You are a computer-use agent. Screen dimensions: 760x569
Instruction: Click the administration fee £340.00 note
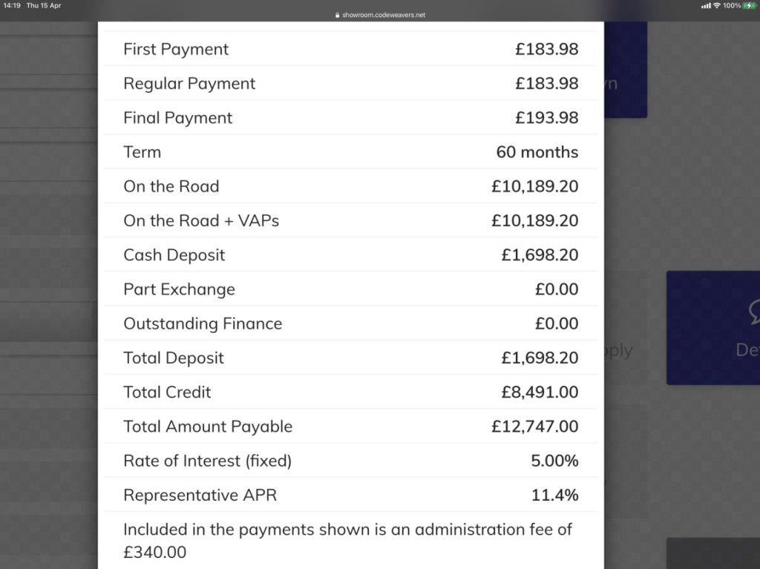pyautogui.click(x=347, y=541)
